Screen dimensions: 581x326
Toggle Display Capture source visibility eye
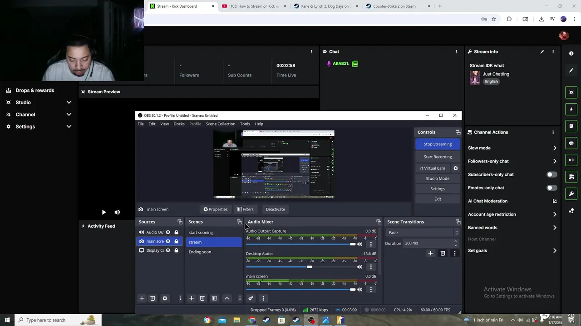[x=168, y=250]
